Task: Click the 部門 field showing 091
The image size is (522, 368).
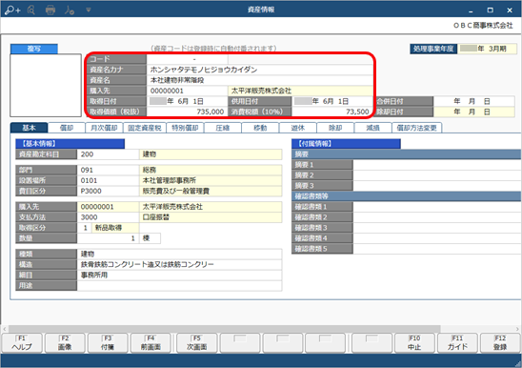Action: 109,170
